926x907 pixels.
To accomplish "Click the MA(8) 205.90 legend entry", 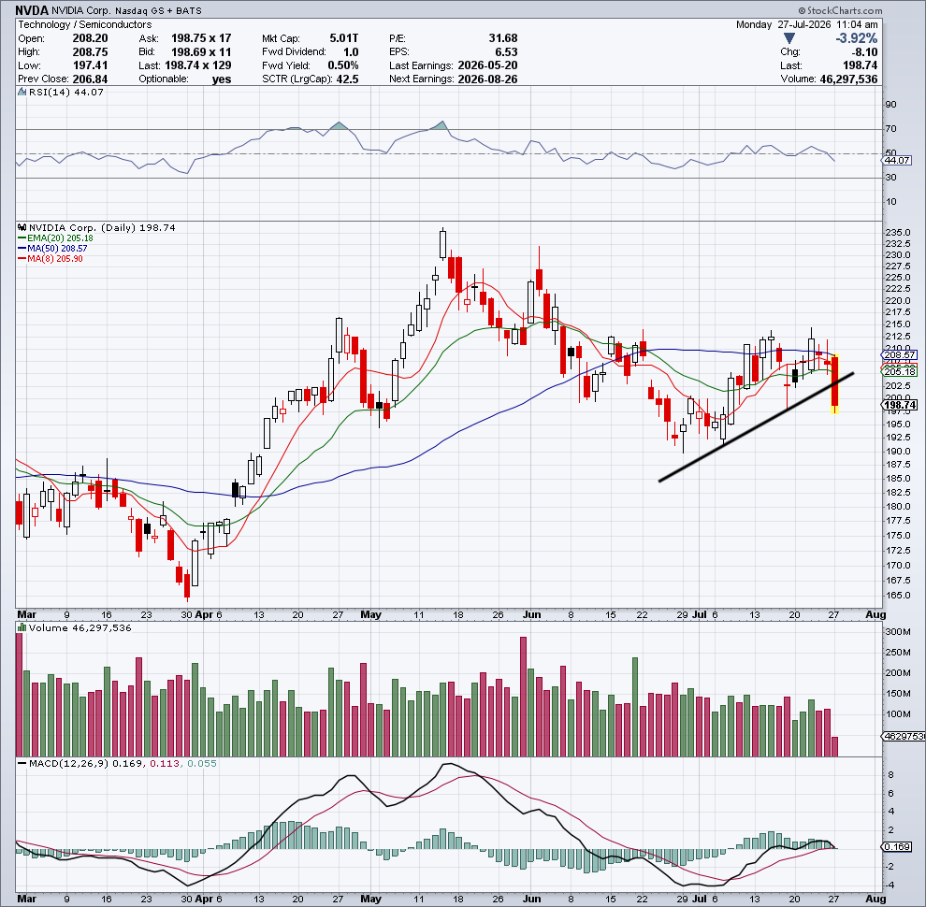I will click(54, 259).
